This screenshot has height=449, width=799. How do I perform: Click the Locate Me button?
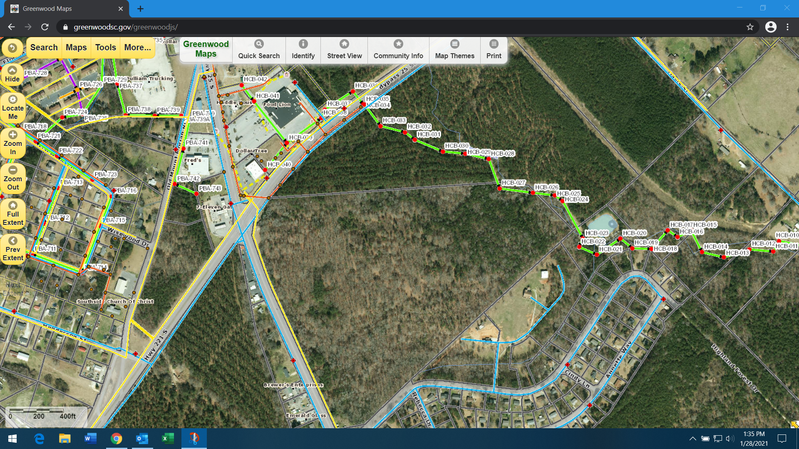pyautogui.click(x=13, y=107)
